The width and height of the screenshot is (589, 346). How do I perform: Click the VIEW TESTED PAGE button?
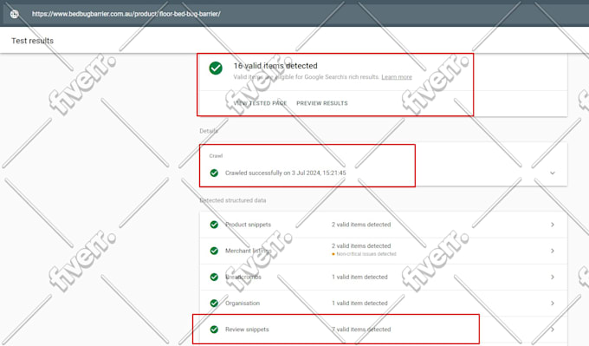point(260,103)
